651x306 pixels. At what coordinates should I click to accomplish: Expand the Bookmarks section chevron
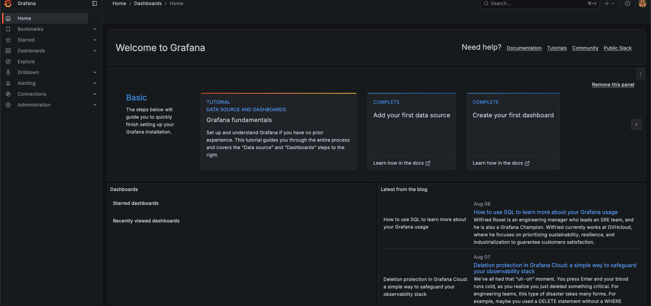[95, 29]
